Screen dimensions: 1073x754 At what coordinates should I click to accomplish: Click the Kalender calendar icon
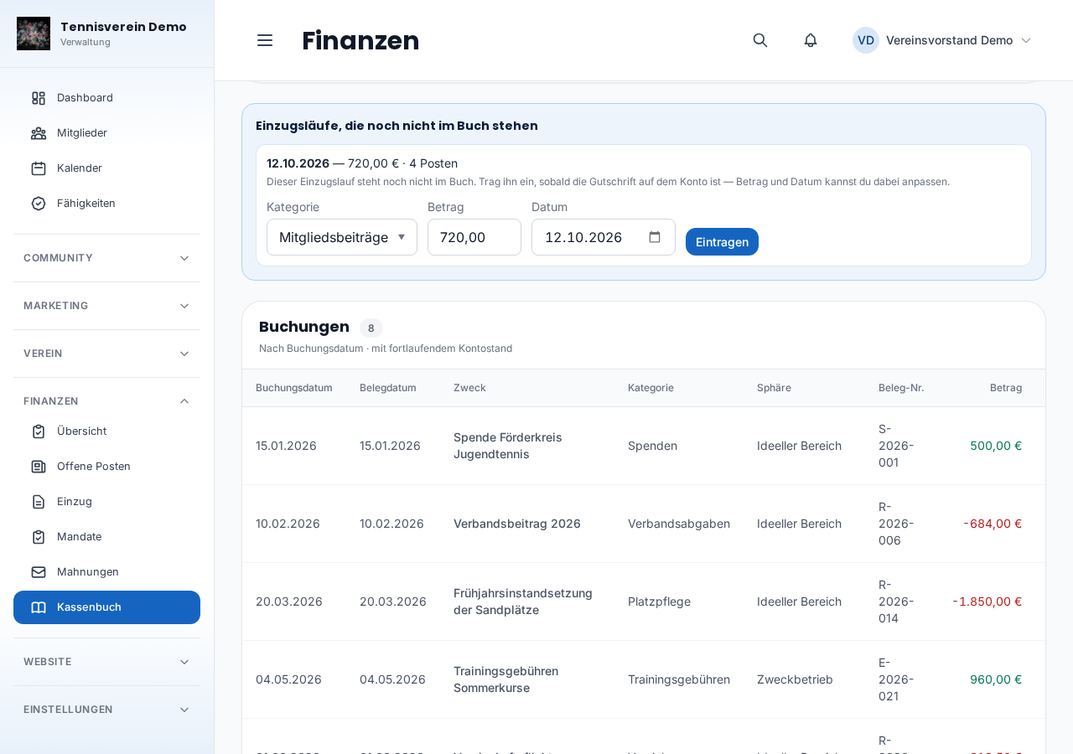[x=39, y=168]
